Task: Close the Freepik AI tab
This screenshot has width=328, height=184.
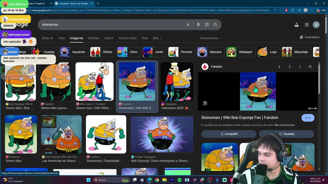Action: [51, 4]
